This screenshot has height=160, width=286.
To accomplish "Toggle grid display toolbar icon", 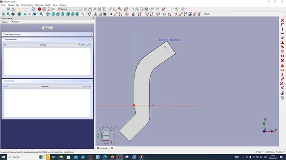I will 170,9.
